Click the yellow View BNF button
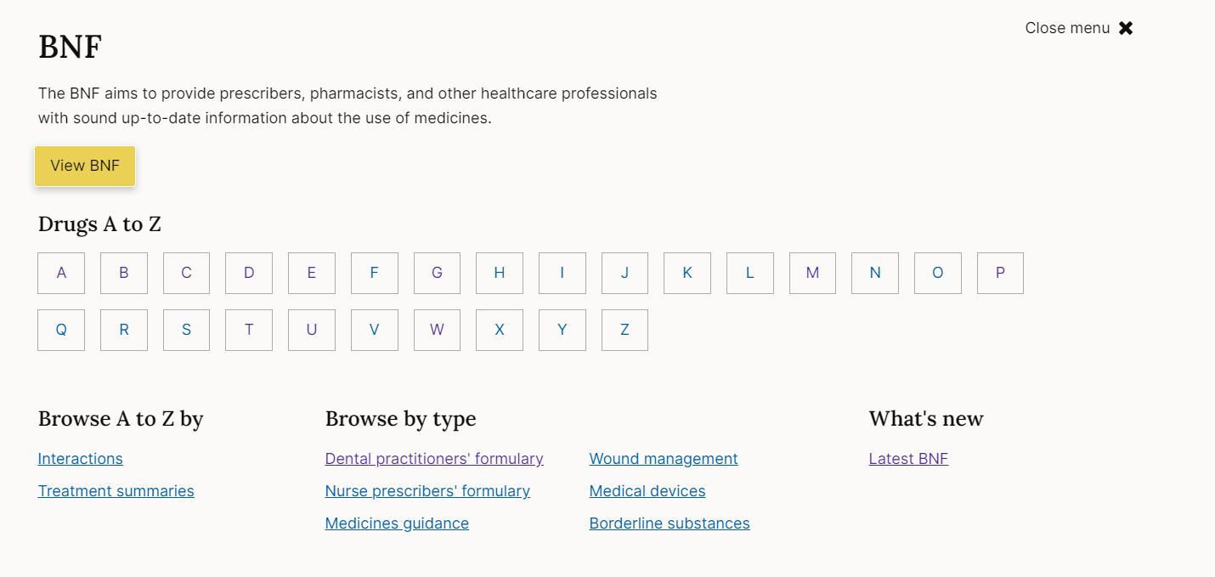Viewport: 1215px width, 577px height. pos(85,166)
